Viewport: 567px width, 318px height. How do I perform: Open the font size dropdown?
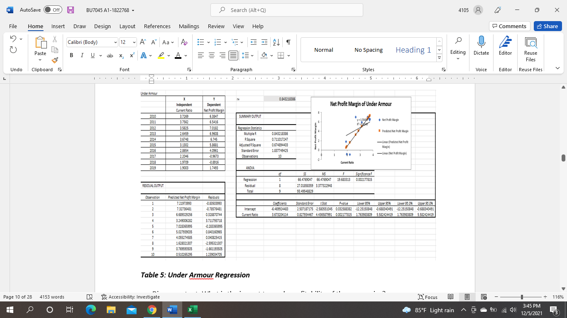(133, 42)
